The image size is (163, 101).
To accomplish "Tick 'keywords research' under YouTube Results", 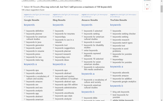I will (x=111, y=40).
